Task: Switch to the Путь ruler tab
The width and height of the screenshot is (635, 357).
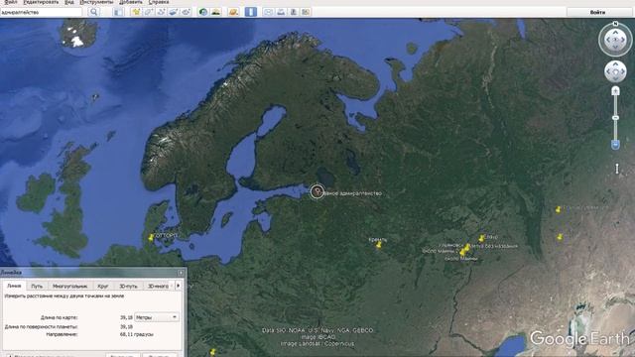Action: [37, 287]
